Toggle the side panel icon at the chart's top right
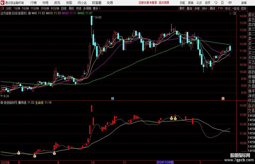 pos(234,13)
